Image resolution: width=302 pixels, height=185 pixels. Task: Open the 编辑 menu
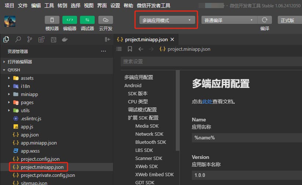click(x=36, y=6)
